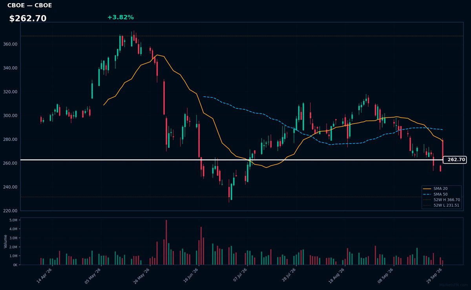The width and height of the screenshot is (471, 290).
Task: Click the 28 Jul '26 date label
Action: (288, 276)
